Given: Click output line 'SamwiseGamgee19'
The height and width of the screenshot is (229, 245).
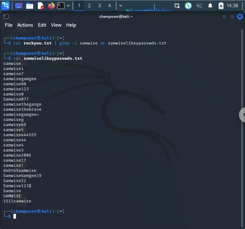Looking at the screenshot, I should click(x=22, y=176).
